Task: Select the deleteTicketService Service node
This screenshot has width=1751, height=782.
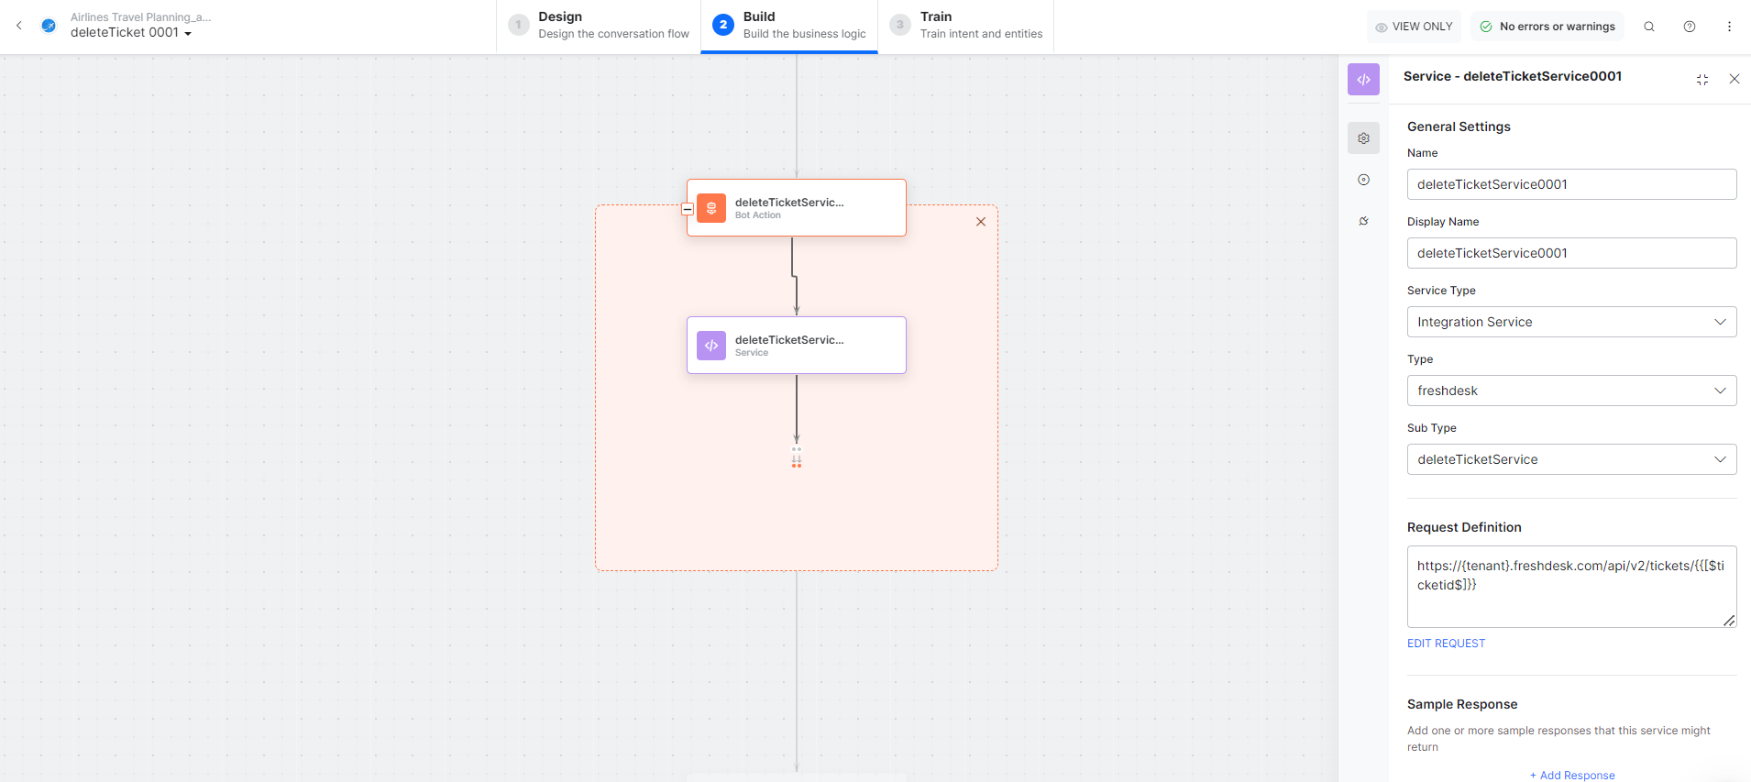Action: (796, 346)
